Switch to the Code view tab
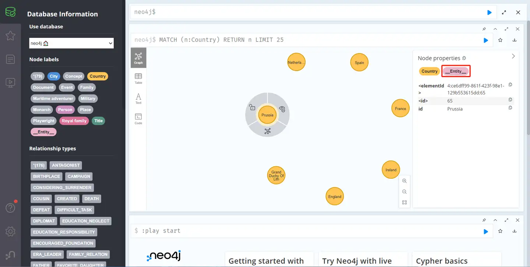The height and width of the screenshot is (267, 530). [x=138, y=119]
